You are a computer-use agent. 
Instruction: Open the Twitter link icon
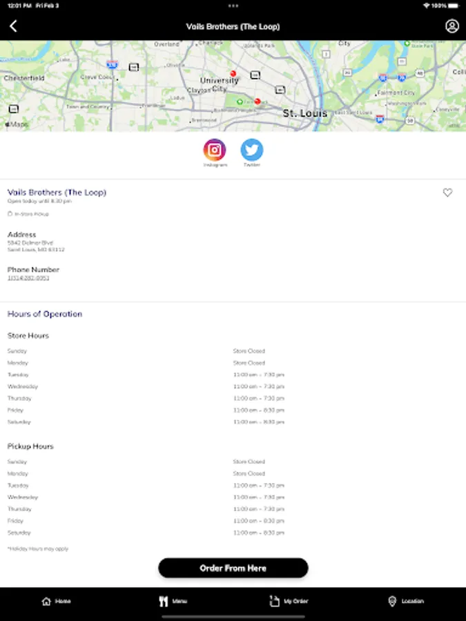tap(251, 150)
